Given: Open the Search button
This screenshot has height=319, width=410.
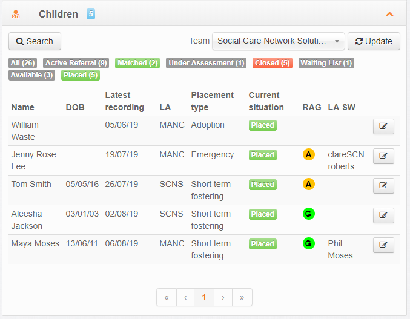Looking at the screenshot, I should coord(35,41).
